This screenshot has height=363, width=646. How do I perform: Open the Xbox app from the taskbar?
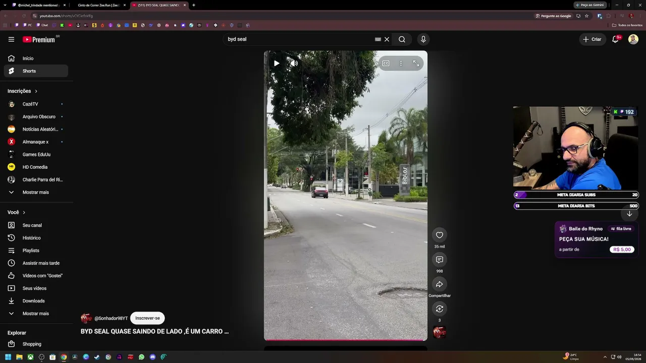click(30, 357)
